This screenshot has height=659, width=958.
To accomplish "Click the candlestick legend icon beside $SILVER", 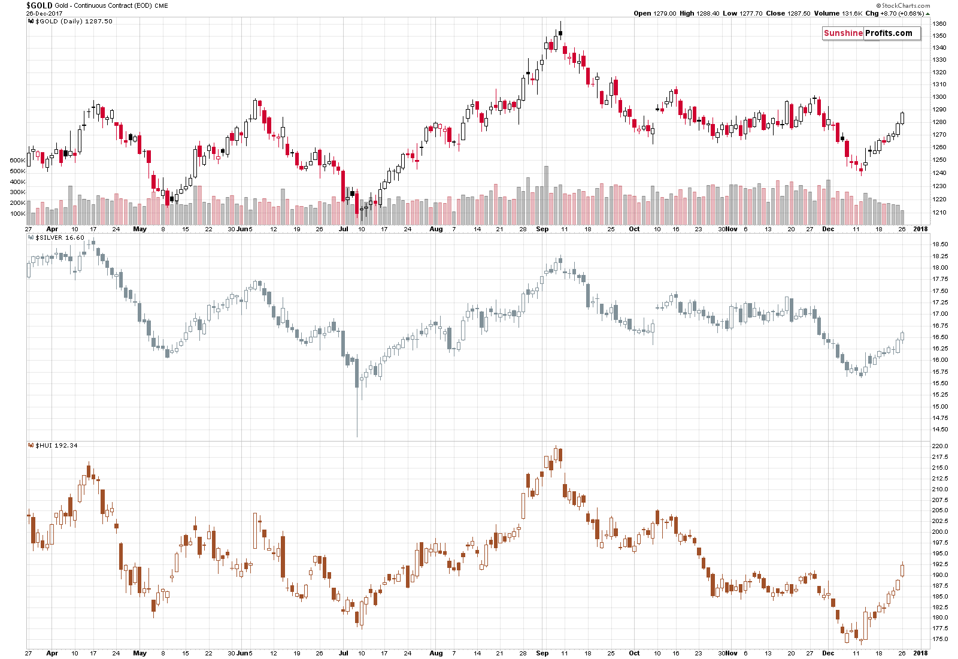I will (x=31, y=237).
